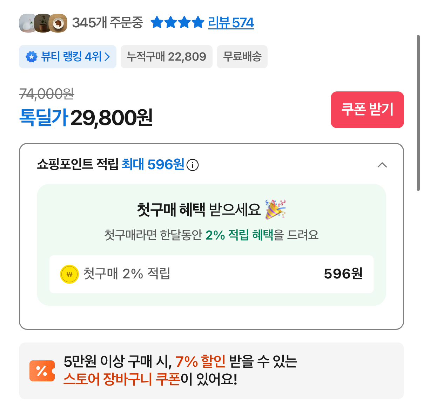Click the 무료배송 free shipping tag
This screenshot has width=423, height=408.
click(x=242, y=57)
